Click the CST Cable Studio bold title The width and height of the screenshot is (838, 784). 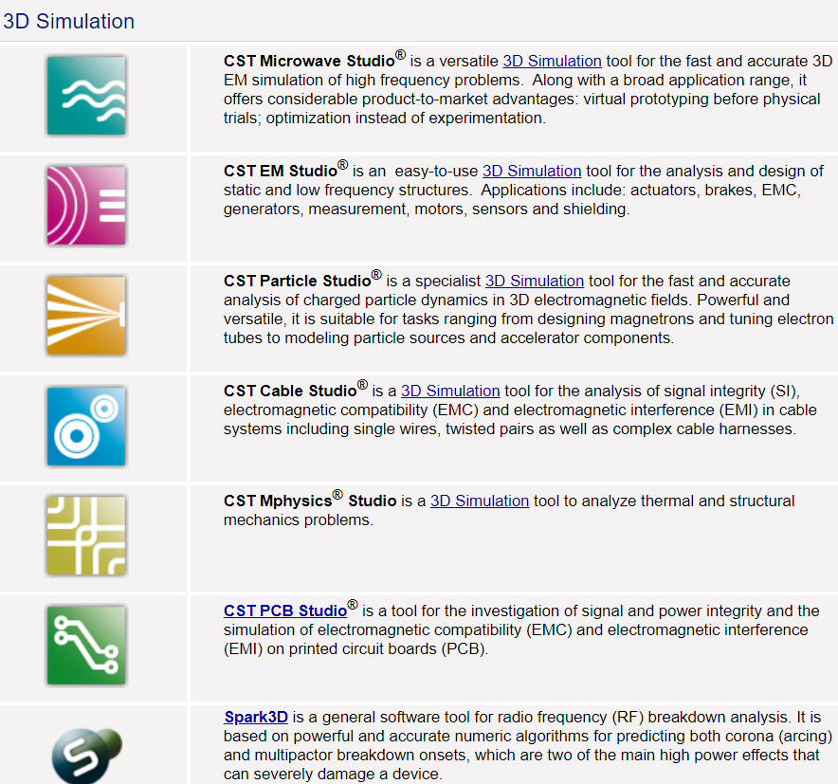coord(290,392)
